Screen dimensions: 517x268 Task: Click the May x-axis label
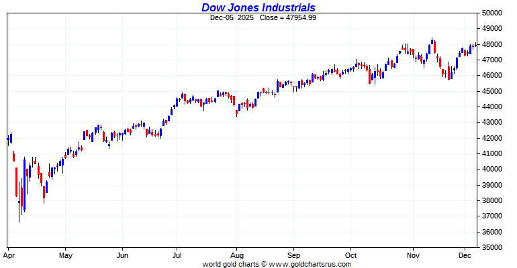[x=66, y=256]
